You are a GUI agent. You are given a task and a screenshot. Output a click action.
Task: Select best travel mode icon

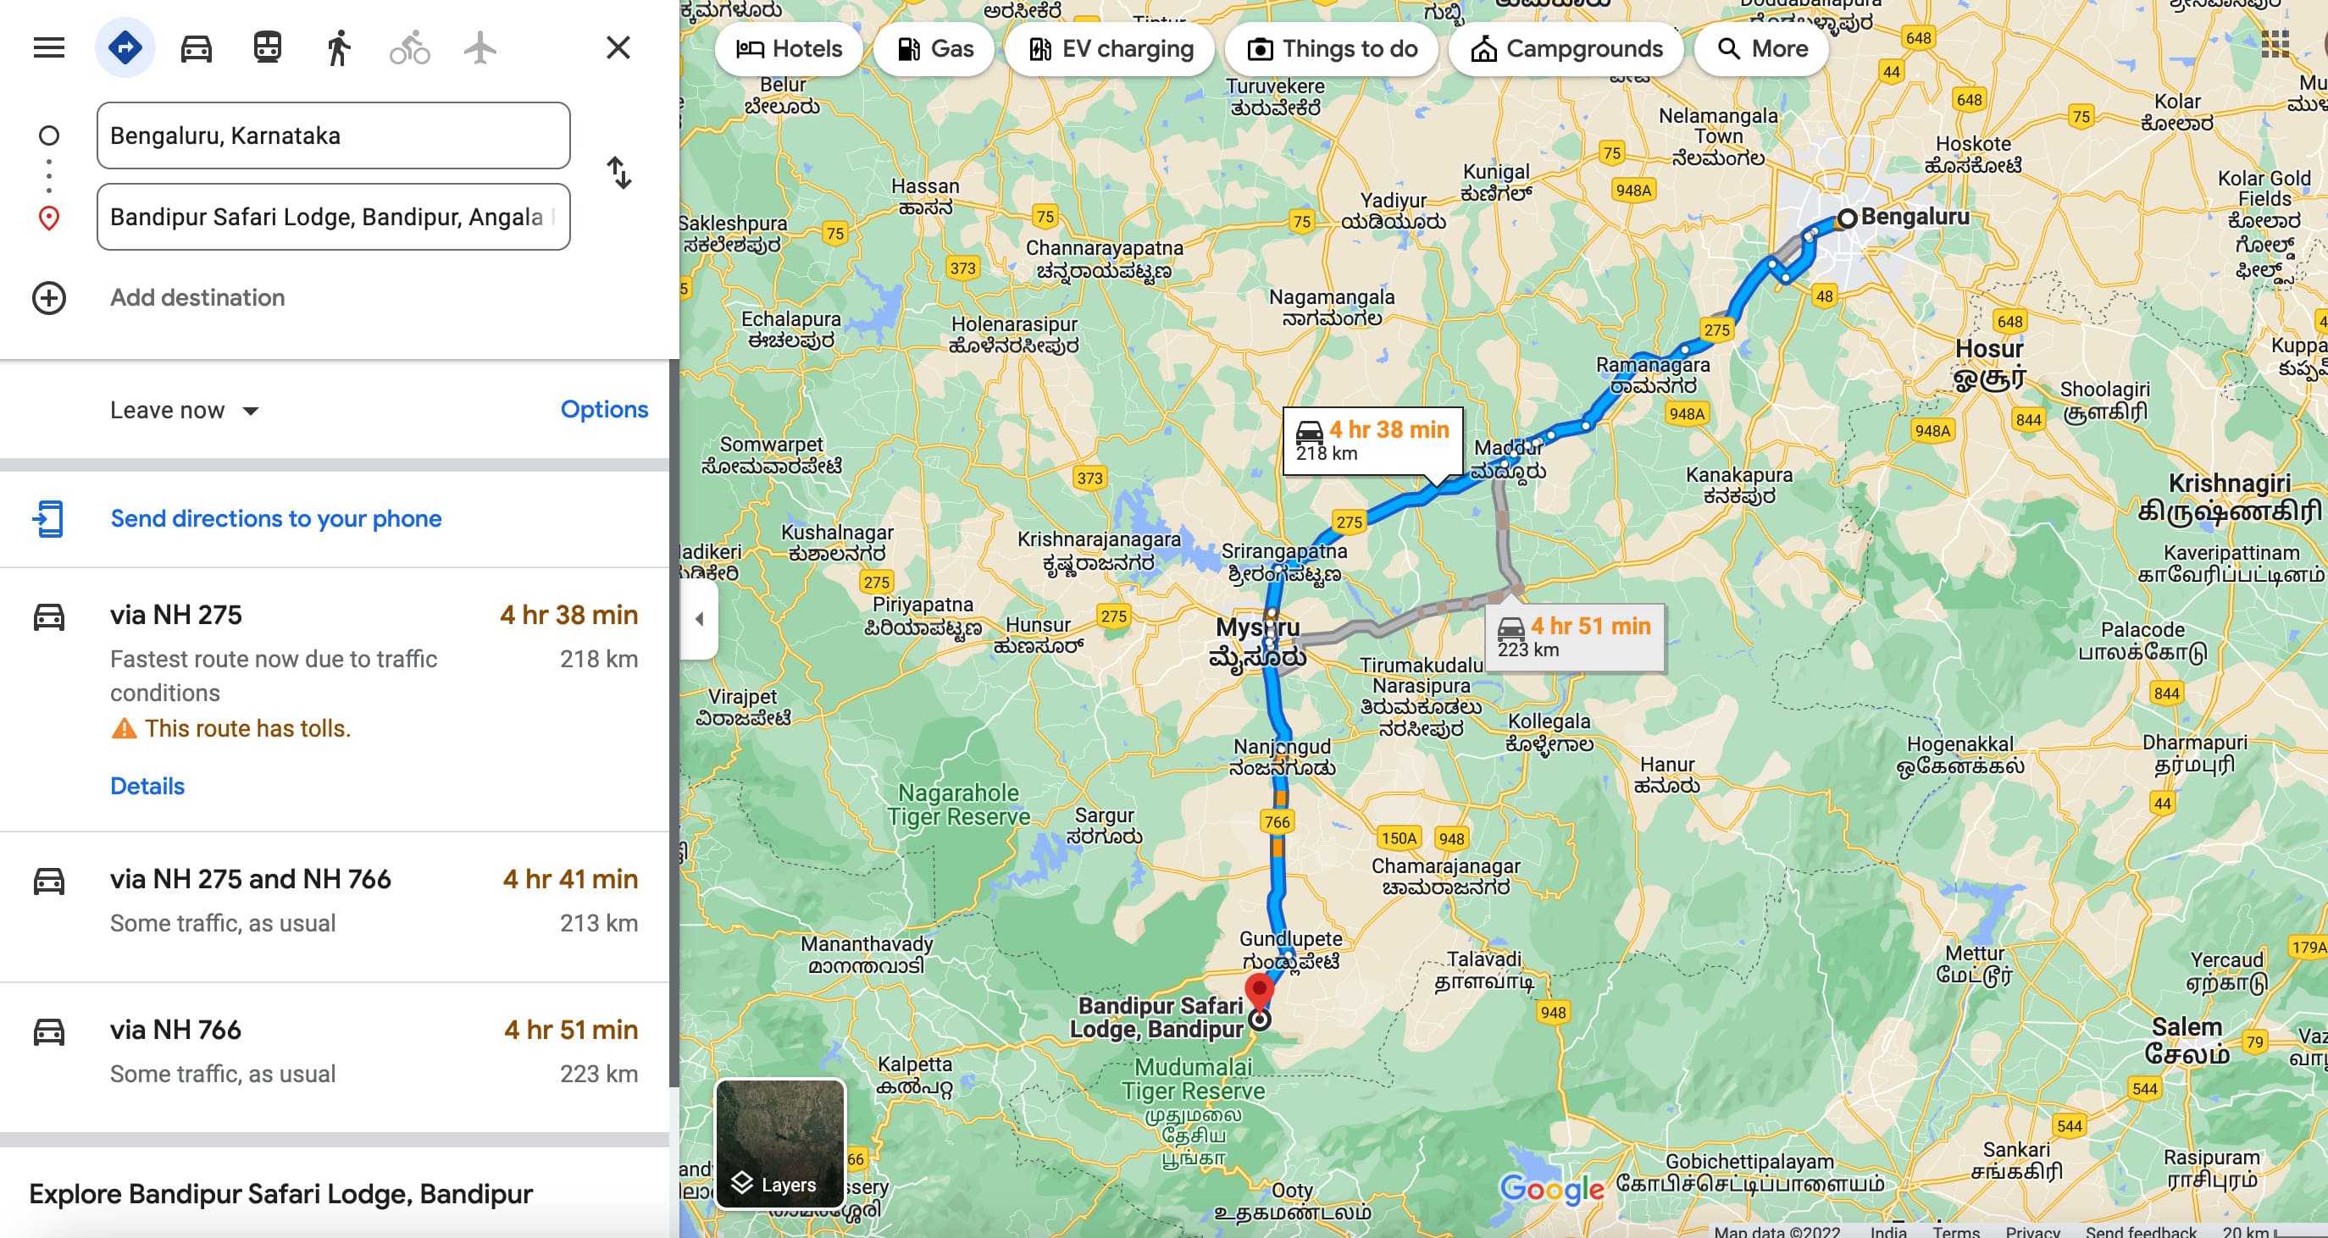coord(125,47)
